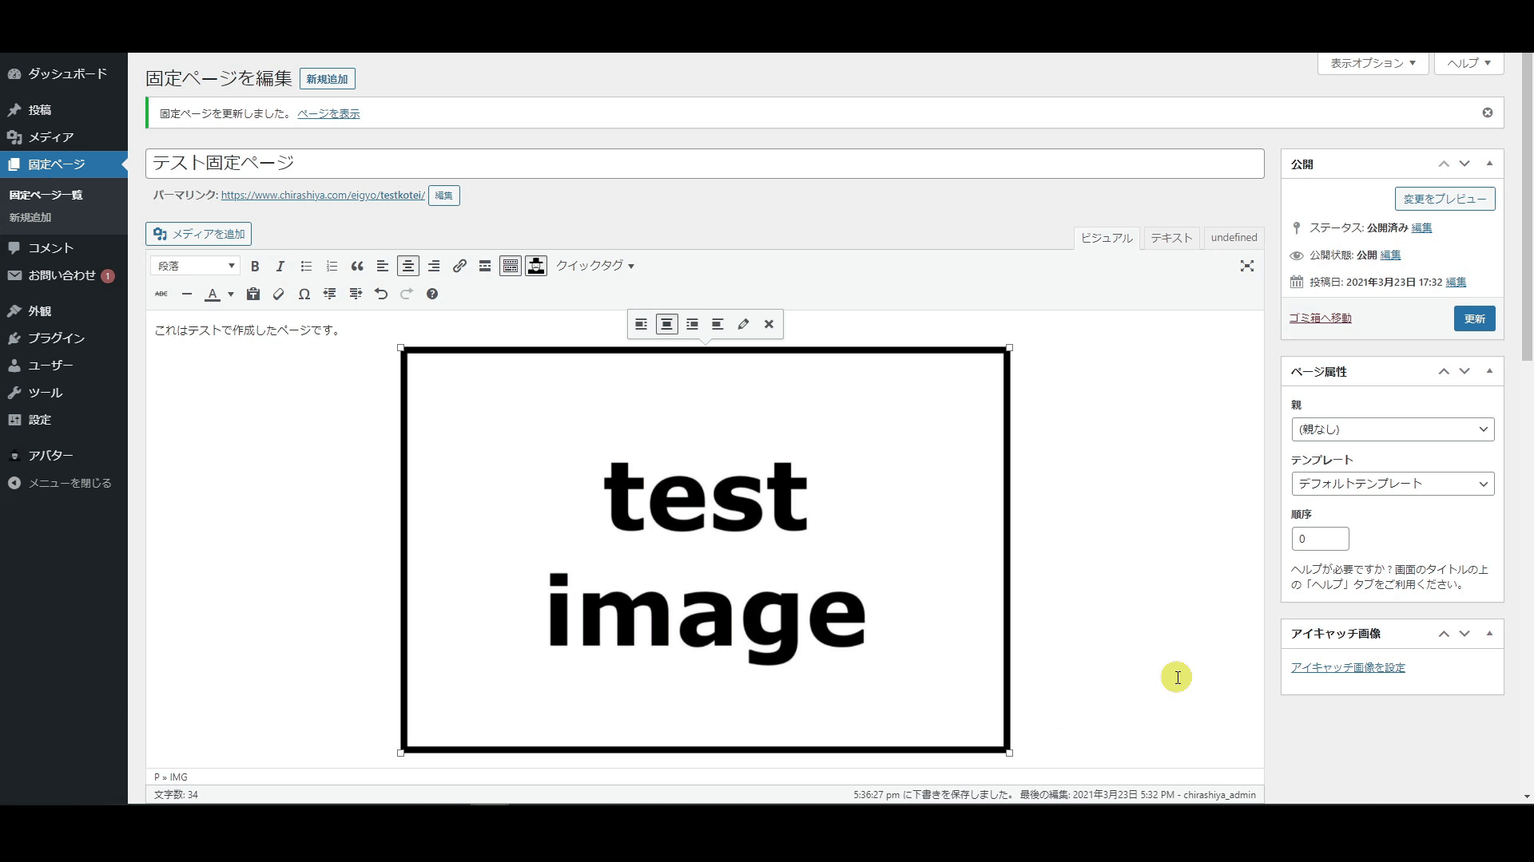Apply strikethrough formatting
The width and height of the screenshot is (1534, 862).
click(x=161, y=294)
